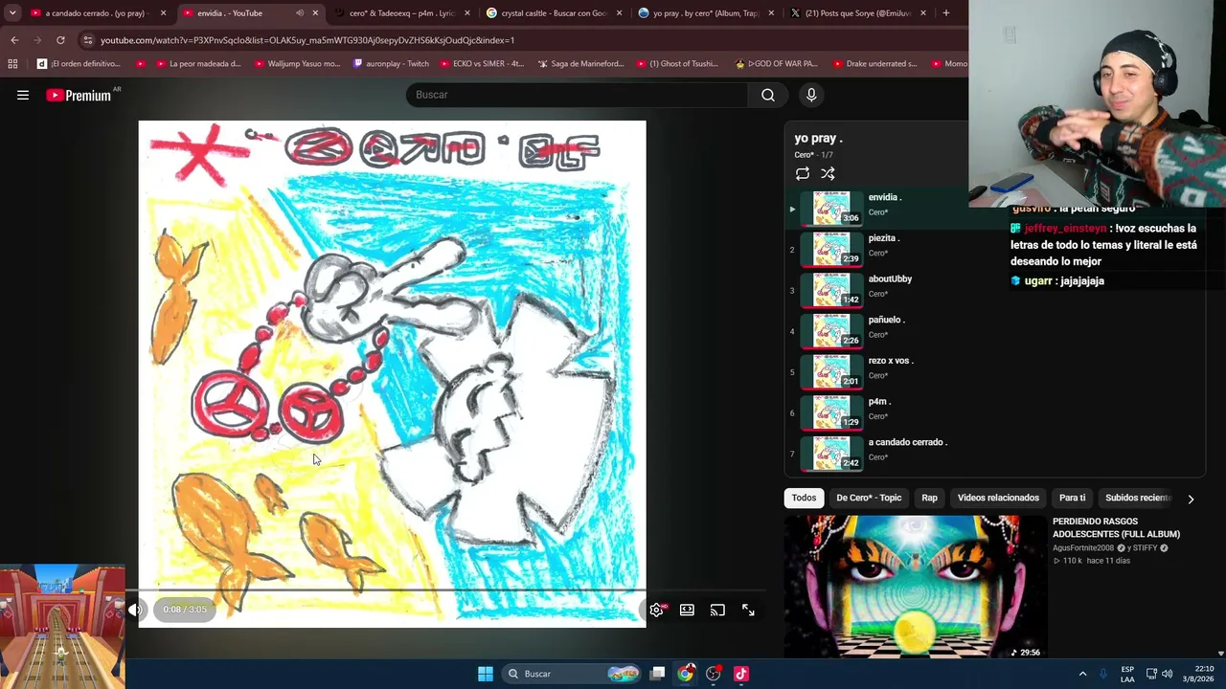
Task: Switch to 'crystal casltle - Buscar con Google' tab
Action: 554,13
